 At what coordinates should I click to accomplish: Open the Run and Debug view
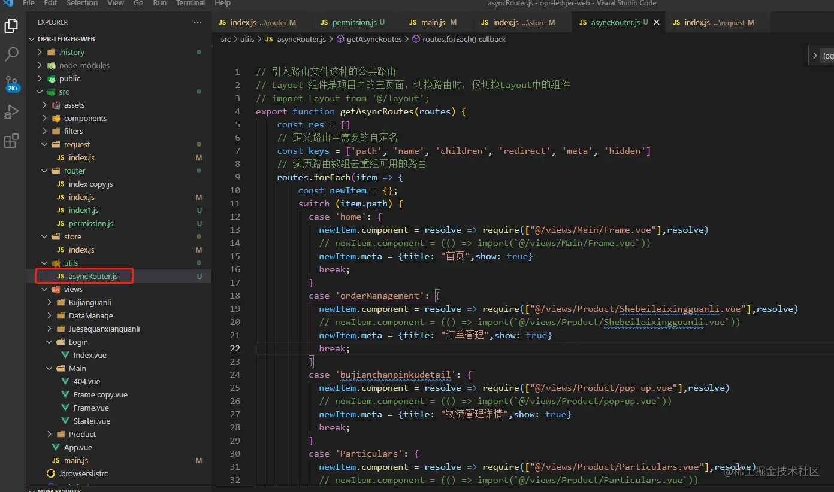[11, 112]
